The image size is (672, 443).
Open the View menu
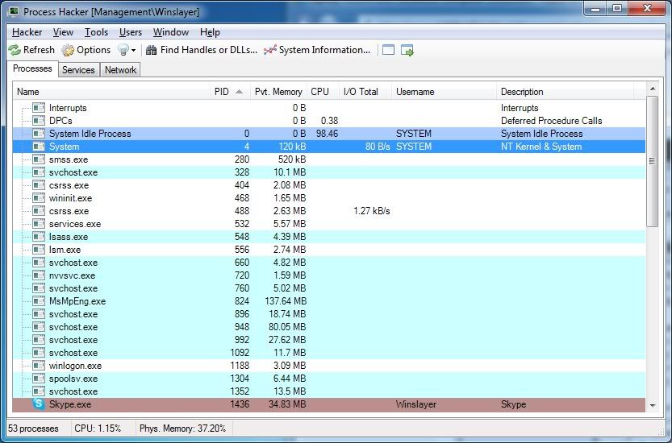63,32
